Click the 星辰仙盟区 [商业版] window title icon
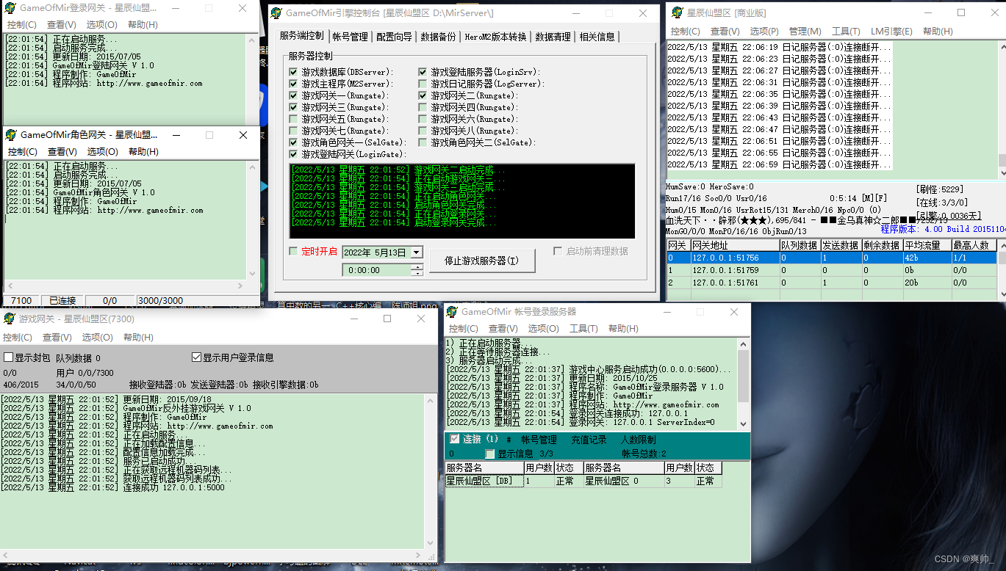 tap(676, 12)
